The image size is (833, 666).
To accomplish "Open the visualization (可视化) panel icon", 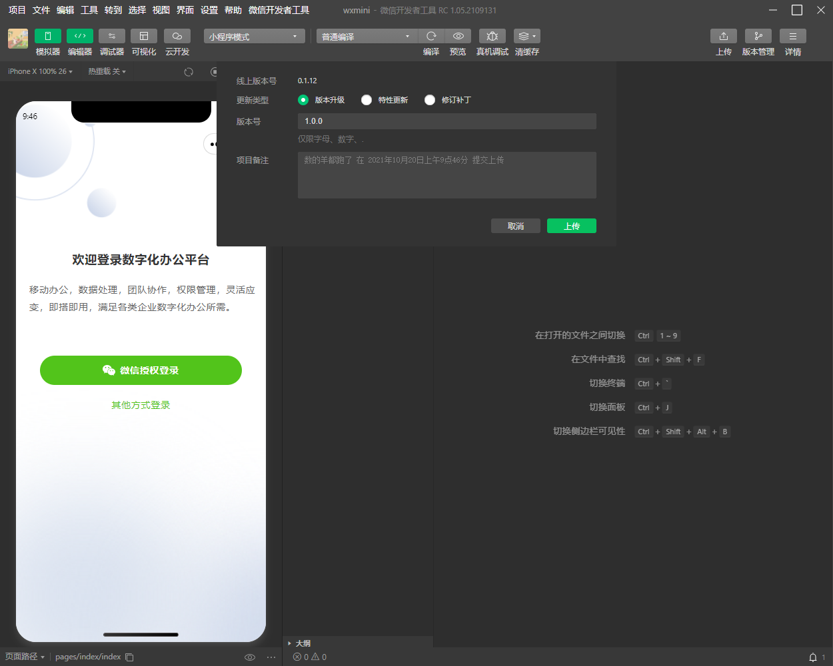I will [x=144, y=36].
